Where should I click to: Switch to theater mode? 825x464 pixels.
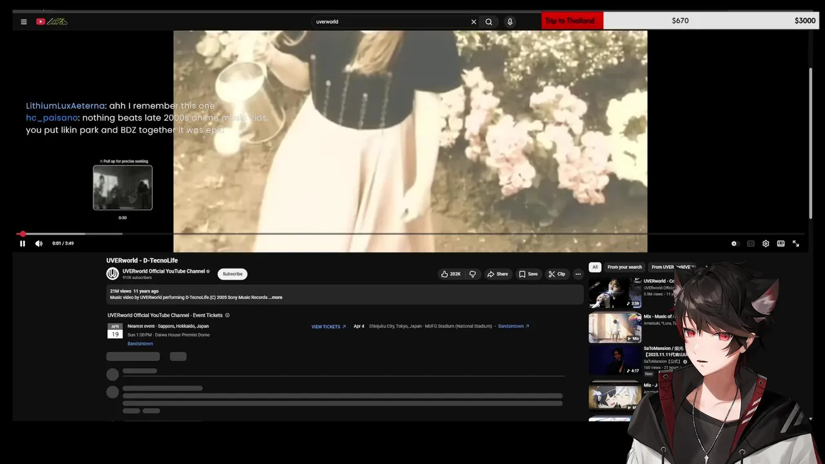coord(781,244)
